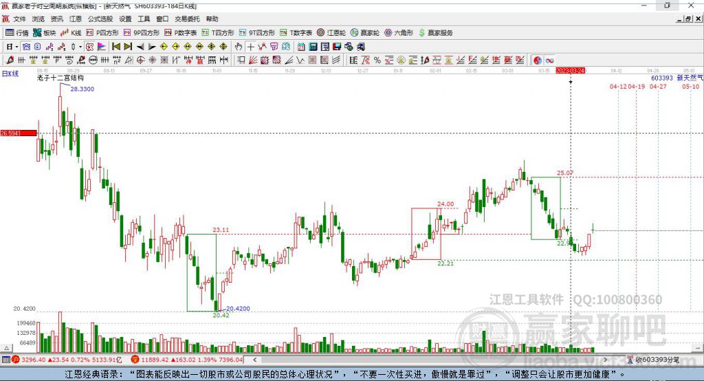
Task: Jump to last bar icon
Action: [128, 47]
